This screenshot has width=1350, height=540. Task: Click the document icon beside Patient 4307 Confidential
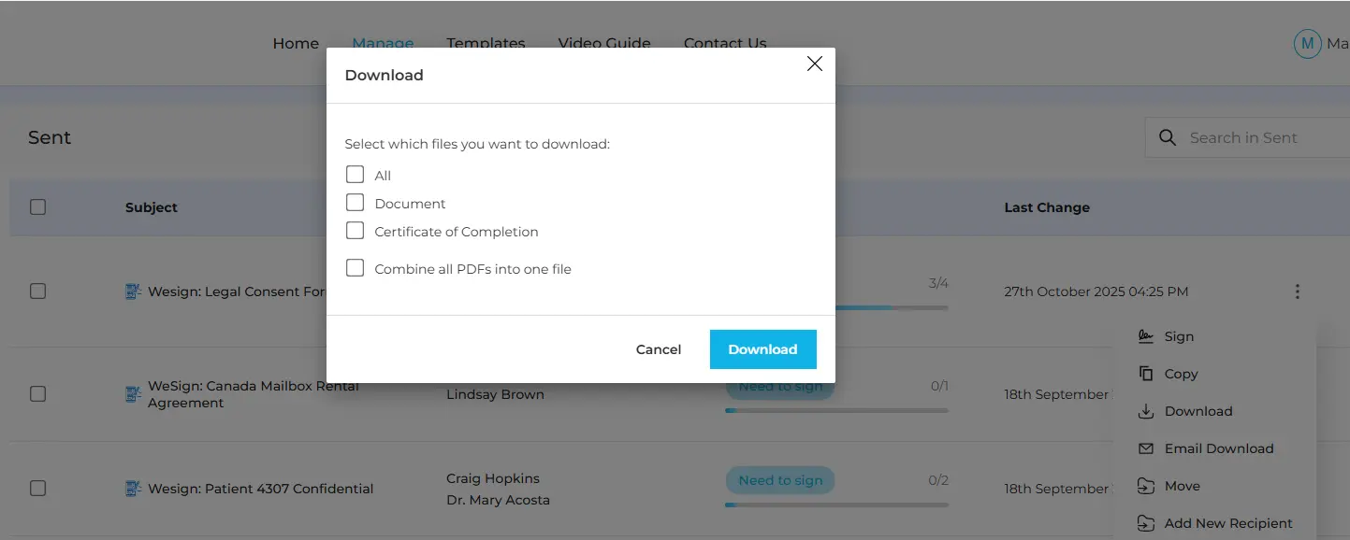[133, 488]
